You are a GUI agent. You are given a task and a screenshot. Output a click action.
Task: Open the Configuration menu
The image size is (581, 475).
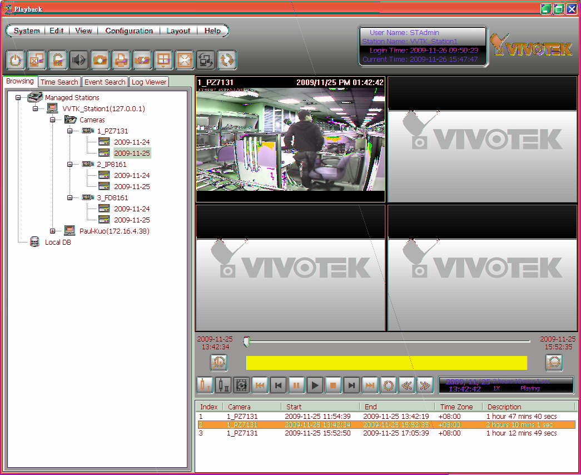(x=129, y=31)
